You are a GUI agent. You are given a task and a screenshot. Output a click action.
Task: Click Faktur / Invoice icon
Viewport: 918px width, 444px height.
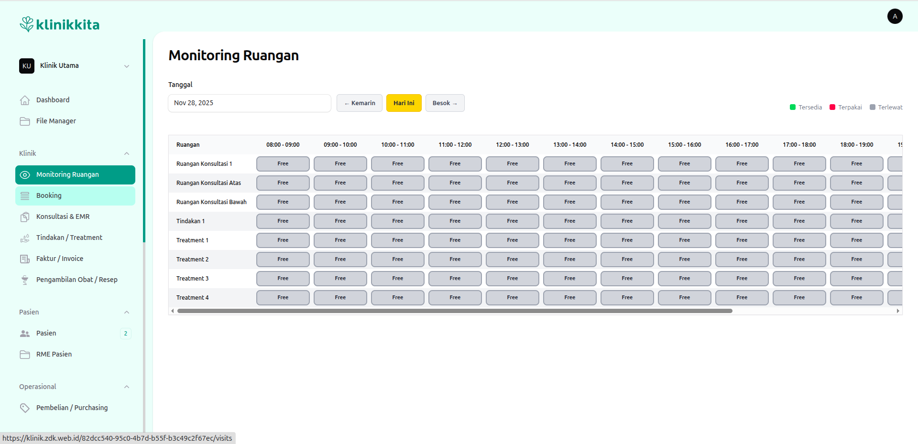(25, 259)
